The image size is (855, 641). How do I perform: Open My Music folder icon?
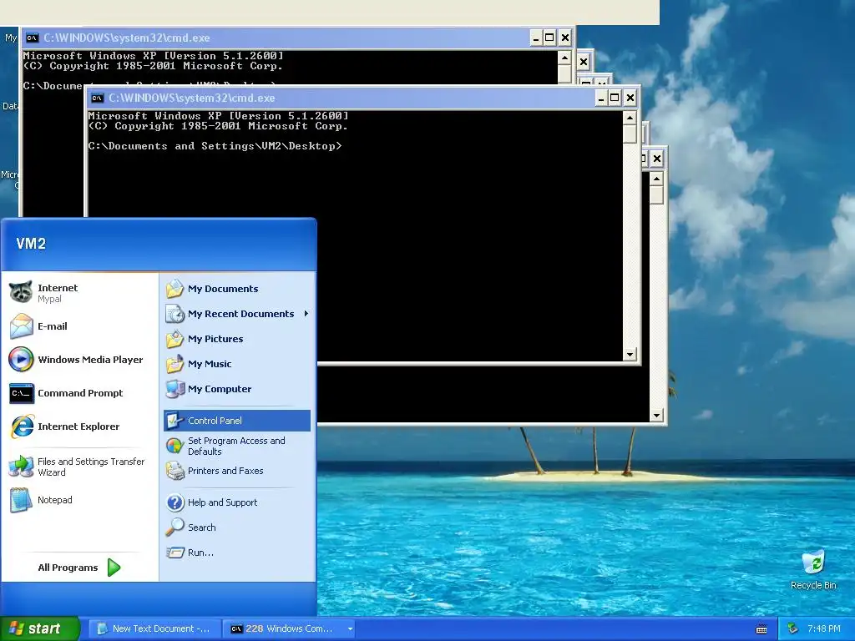tap(175, 364)
